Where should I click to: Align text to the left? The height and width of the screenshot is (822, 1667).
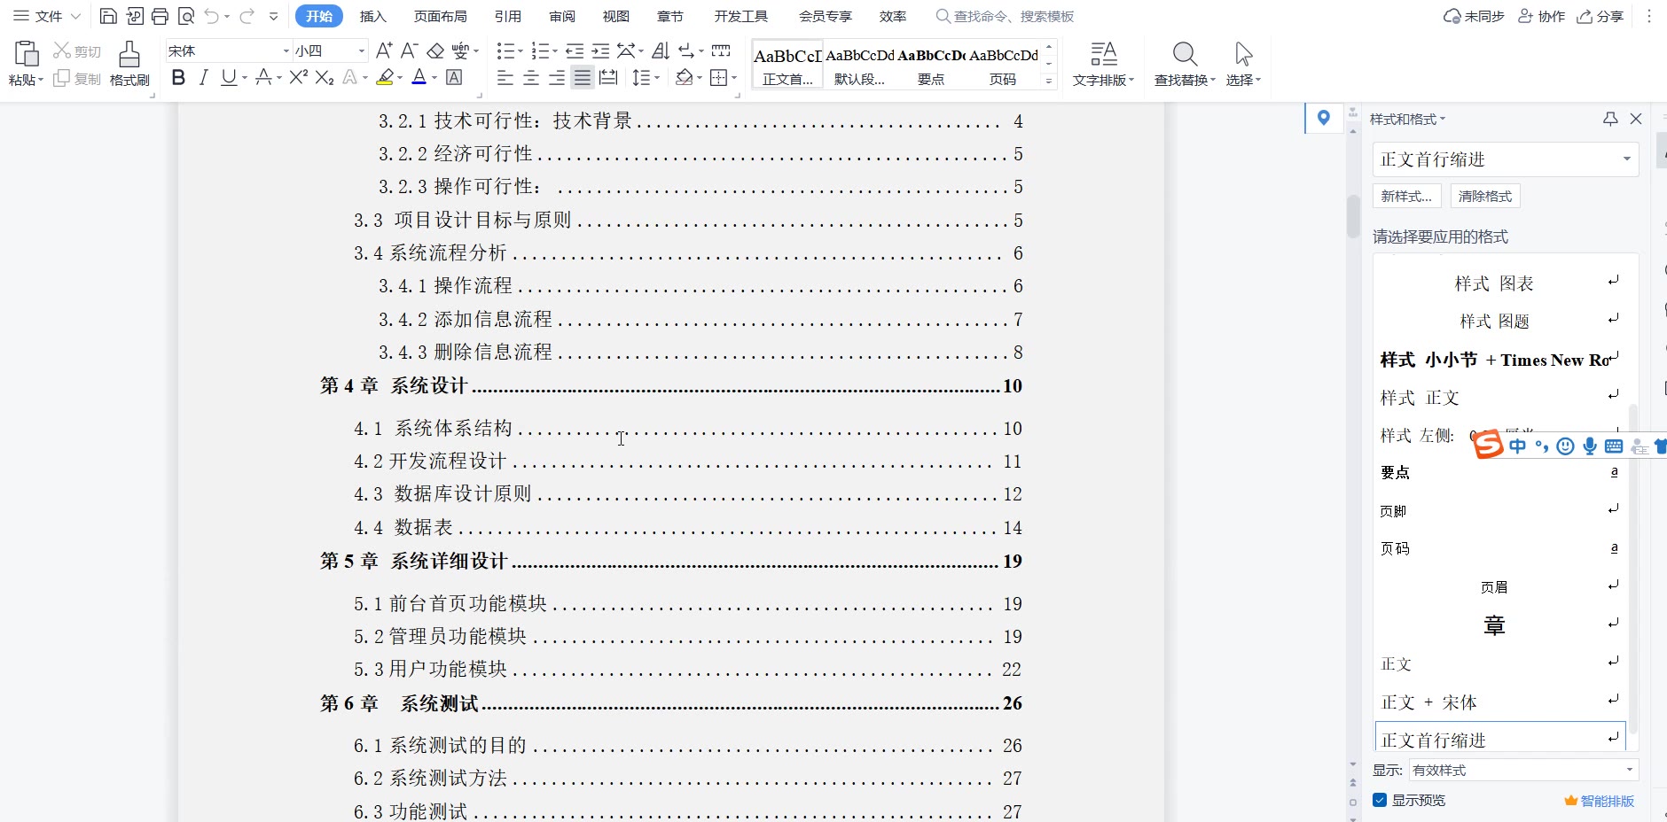coord(505,78)
